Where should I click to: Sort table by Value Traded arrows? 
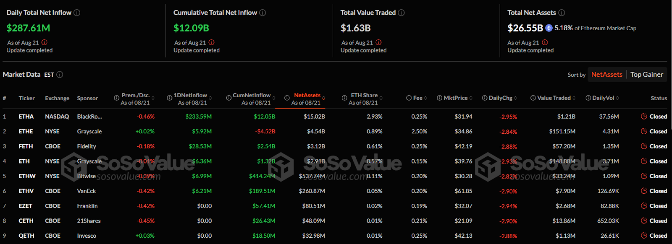pos(574,98)
